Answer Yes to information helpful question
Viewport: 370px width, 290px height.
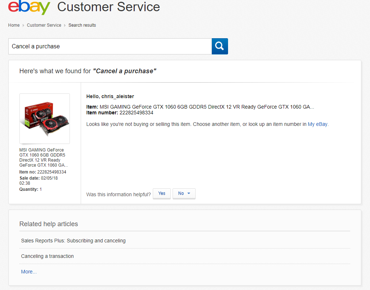point(162,194)
